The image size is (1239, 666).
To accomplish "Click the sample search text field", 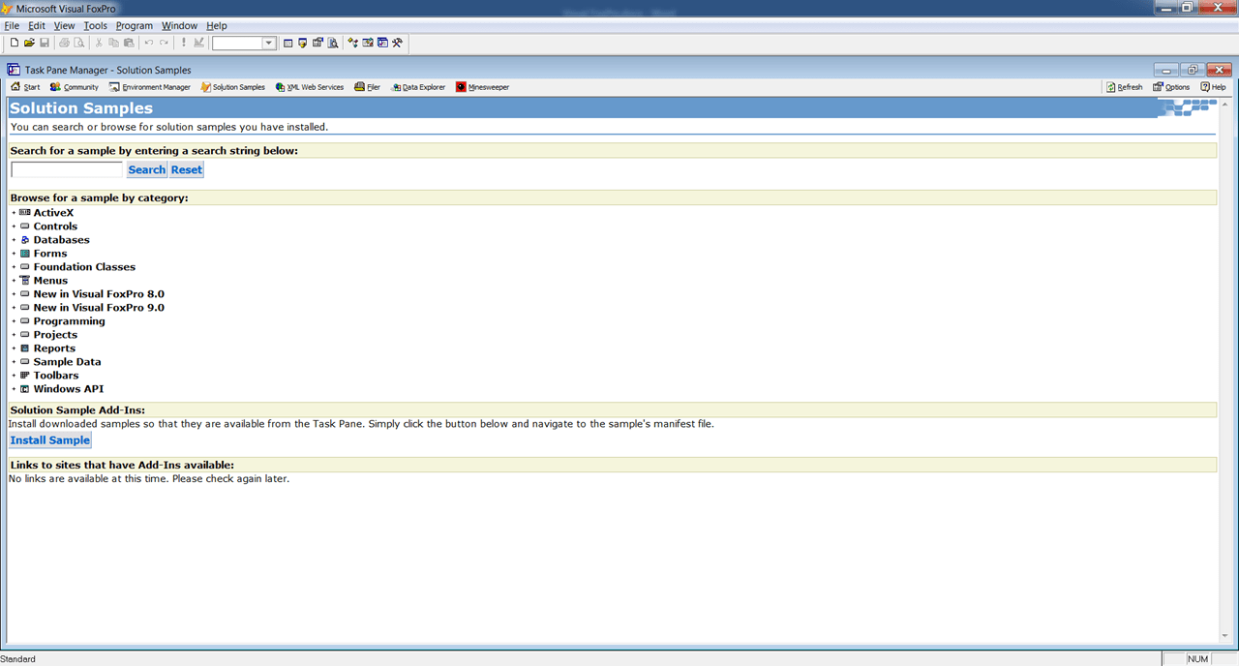I will 67,169.
